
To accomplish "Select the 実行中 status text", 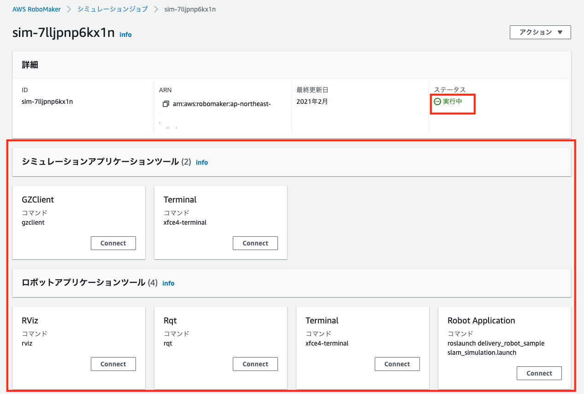I will coord(452,101).
